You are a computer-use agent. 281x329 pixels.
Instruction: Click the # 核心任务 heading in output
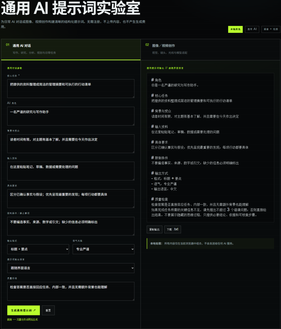[159, 95]
